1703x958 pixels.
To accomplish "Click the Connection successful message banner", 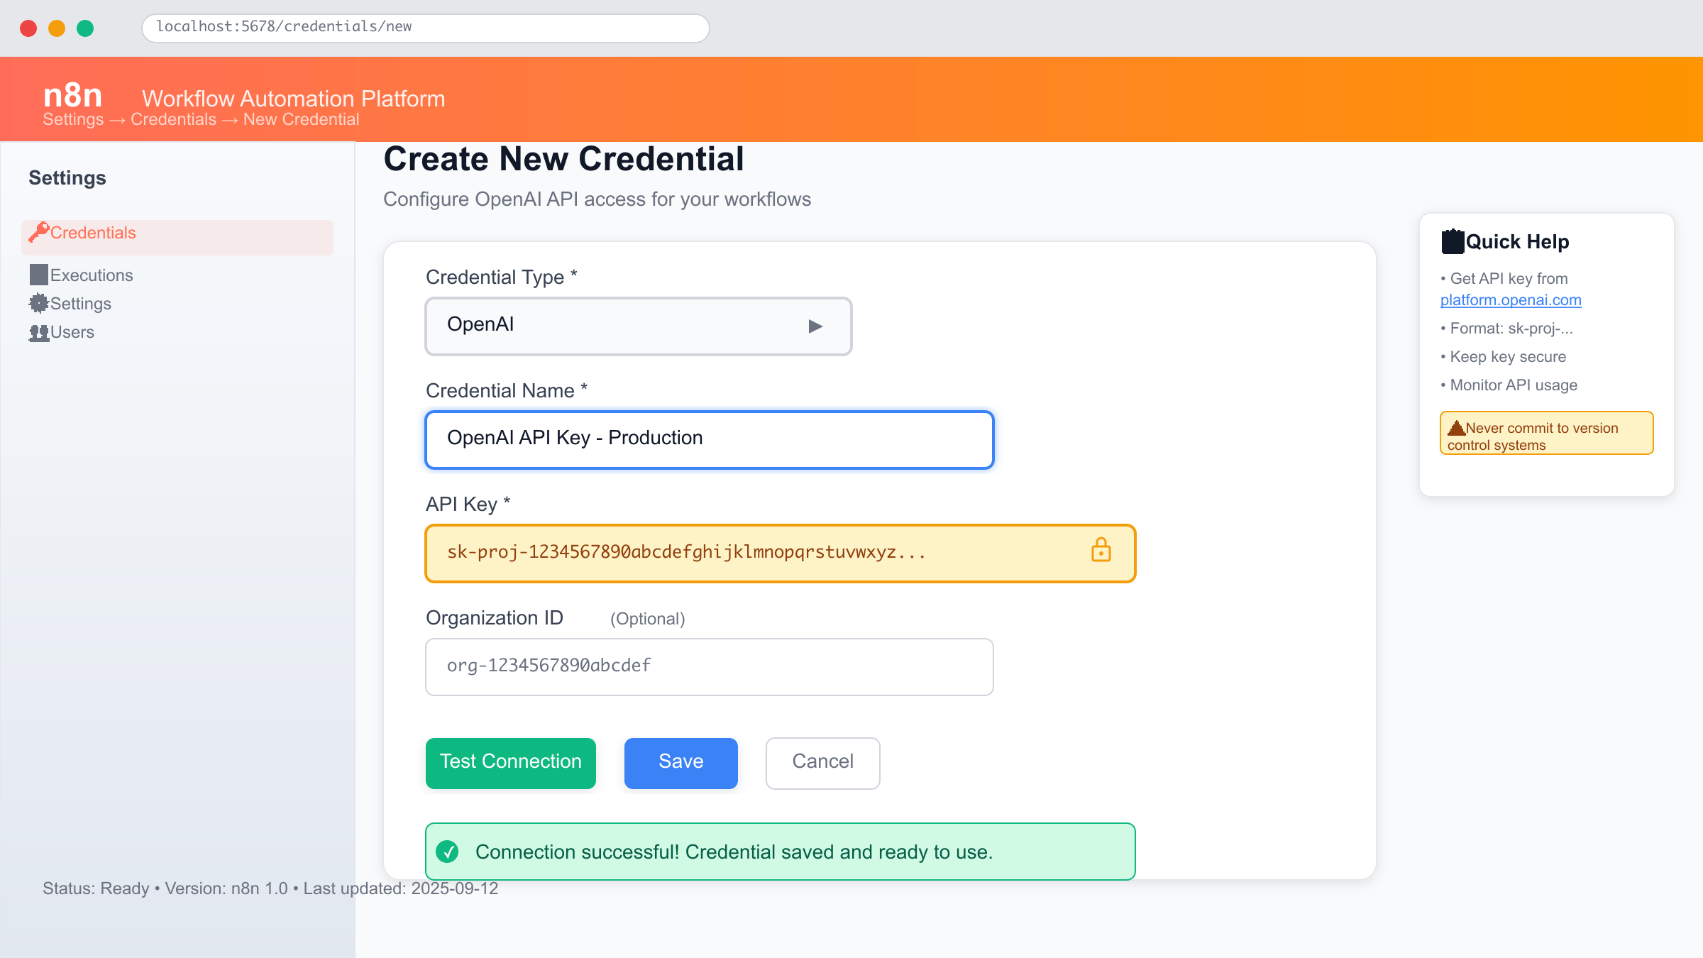I will 781,851.
